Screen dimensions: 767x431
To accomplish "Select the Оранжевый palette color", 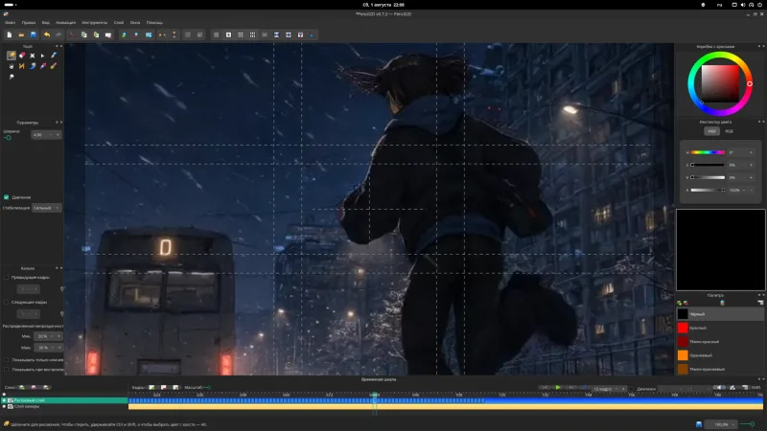I will pyautogui.click(x=720, y=355).
